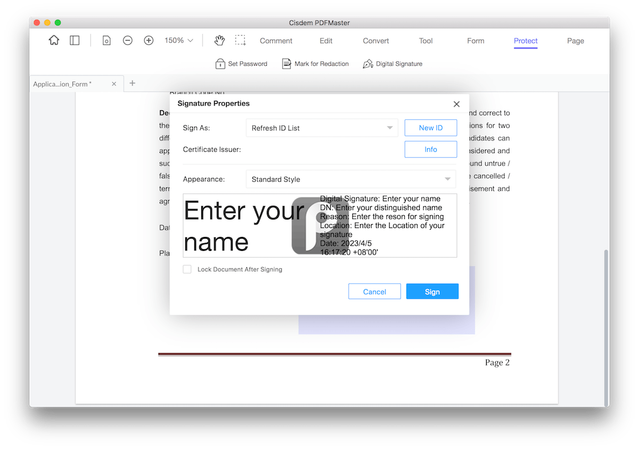The width and height of the screenshot is (639, 449).
Task: Open the Tool tab
Action: coord(426,41)
